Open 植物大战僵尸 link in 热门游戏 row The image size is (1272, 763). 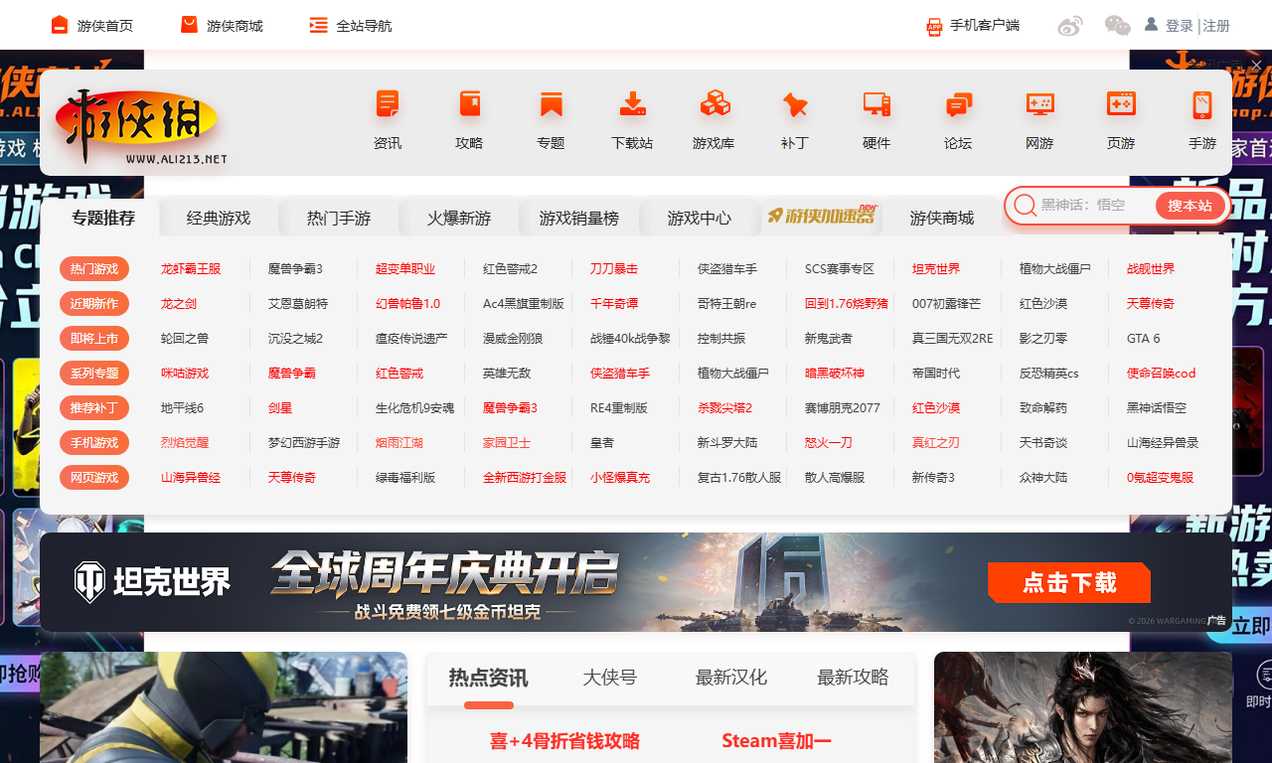(1055, 268)
